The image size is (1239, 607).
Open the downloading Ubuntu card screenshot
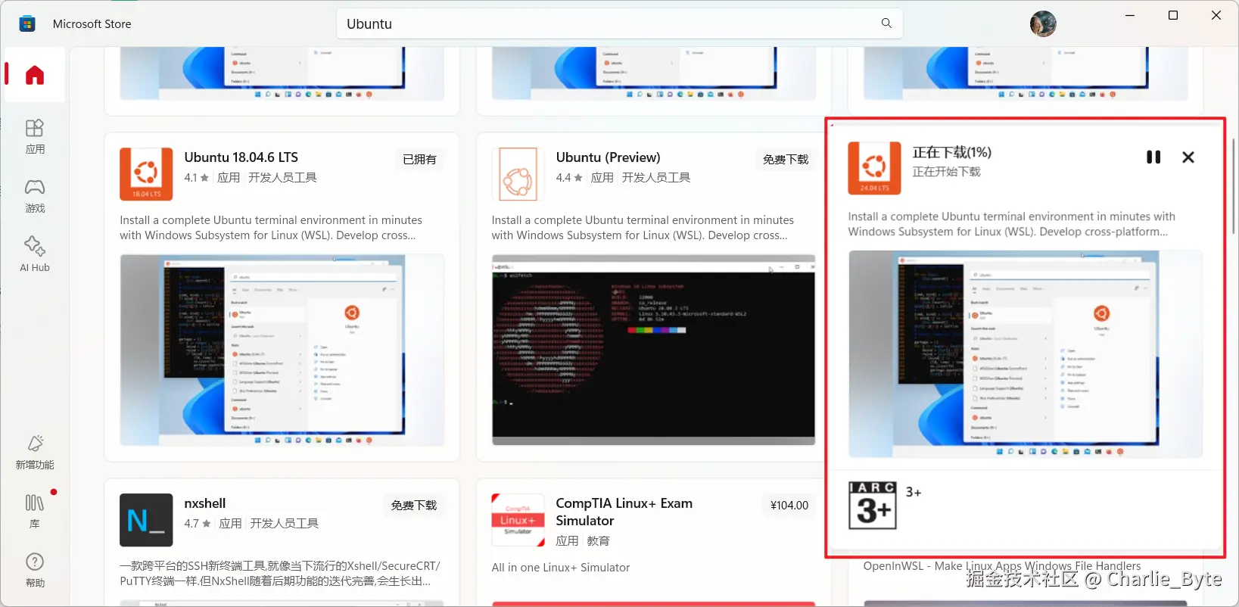coord(1026,354)
